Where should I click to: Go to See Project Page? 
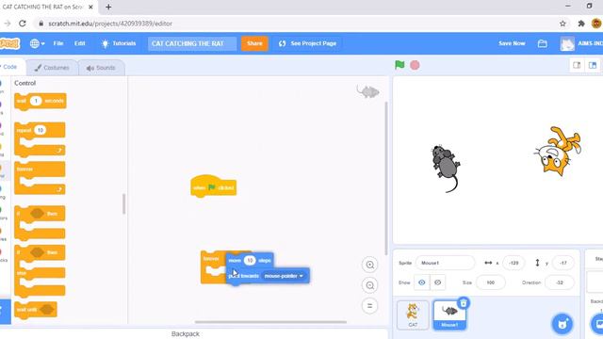click(308, 43)
